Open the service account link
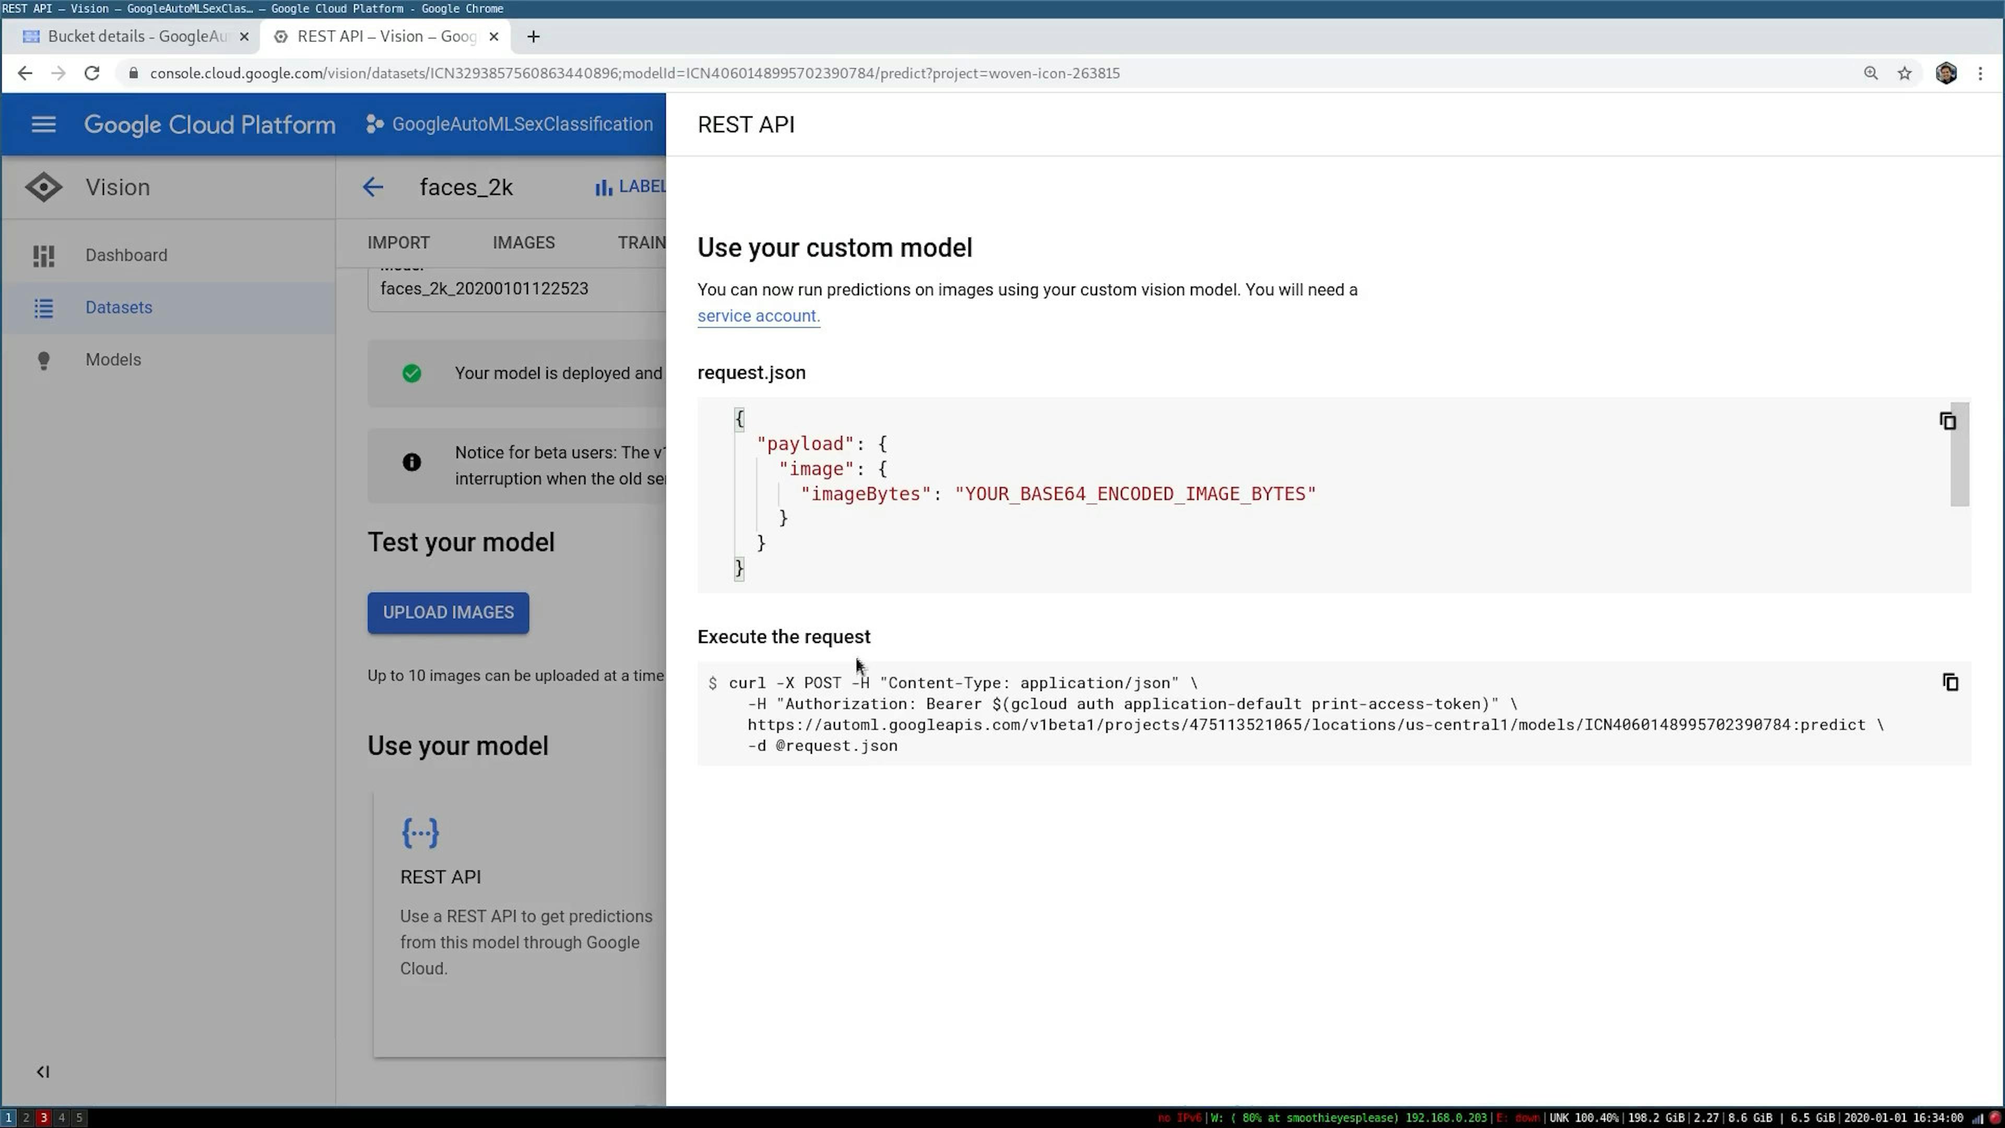This screenshot has width=2005, height=1128. click(758, 316)
